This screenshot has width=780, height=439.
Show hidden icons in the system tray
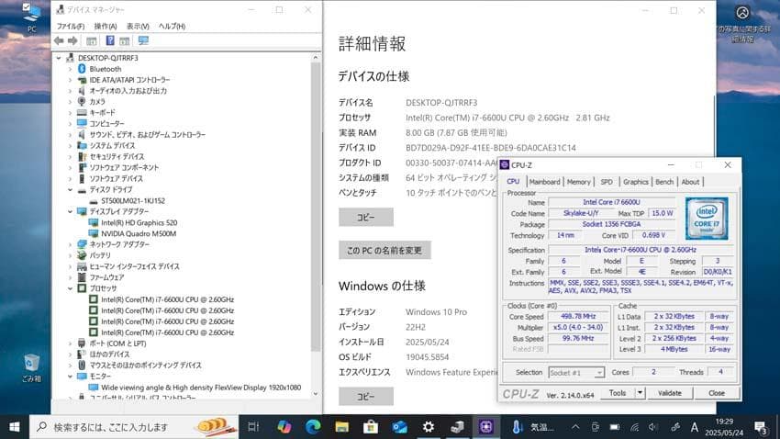[575, 427]
